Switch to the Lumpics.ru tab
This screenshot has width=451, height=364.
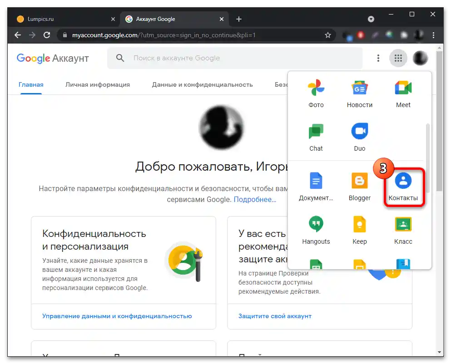pos(64,19)
